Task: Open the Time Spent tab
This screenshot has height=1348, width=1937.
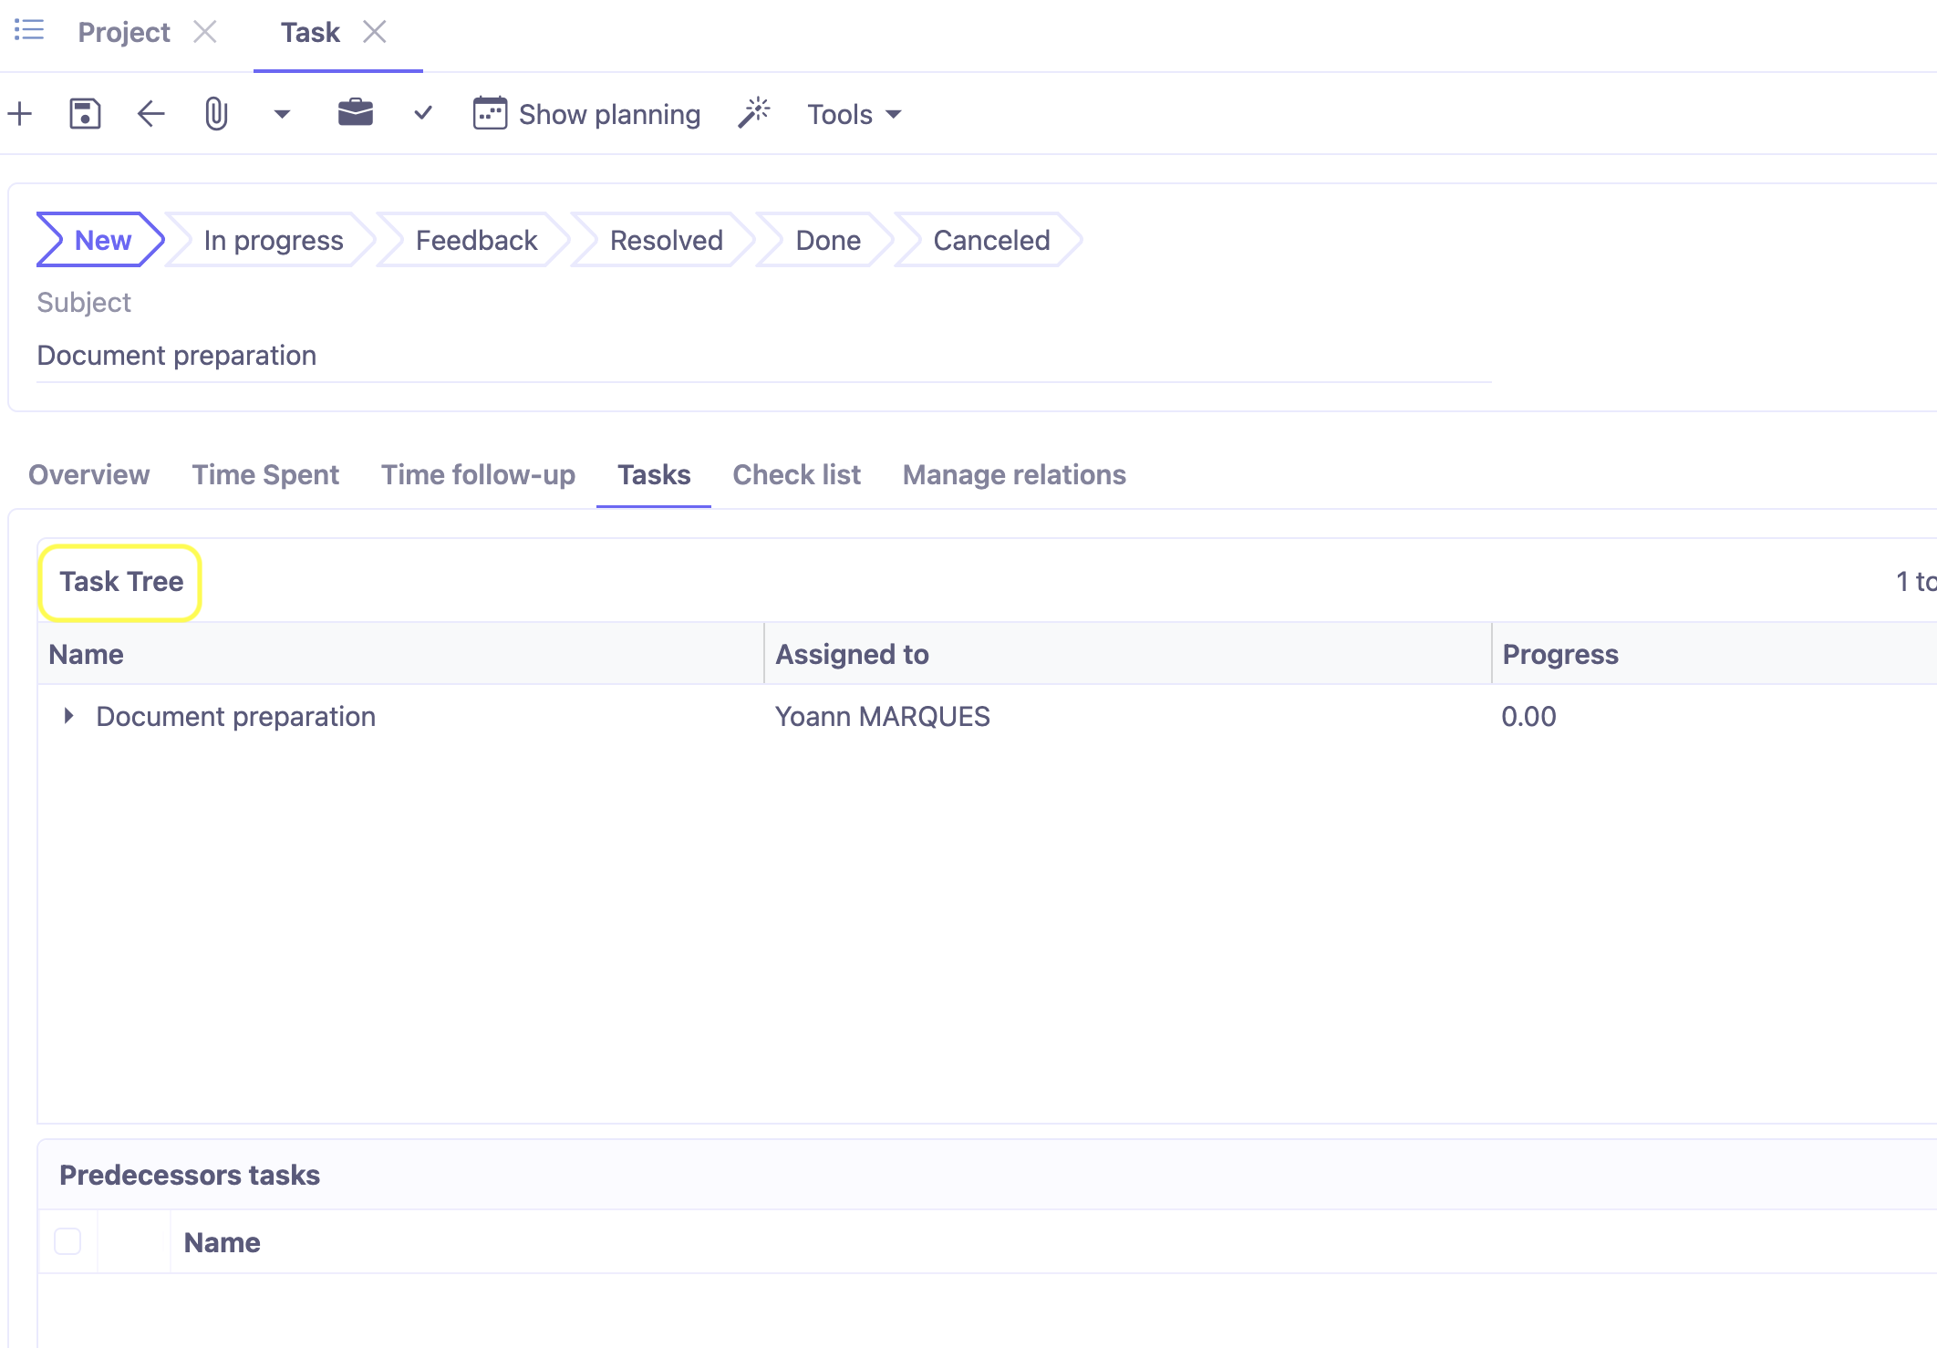Action: (265, 474)
